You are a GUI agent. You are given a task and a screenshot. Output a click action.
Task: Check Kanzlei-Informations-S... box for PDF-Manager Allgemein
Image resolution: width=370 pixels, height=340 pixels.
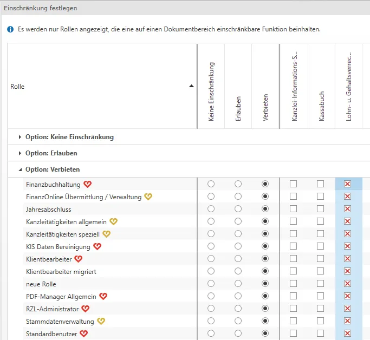pos(293,296)
